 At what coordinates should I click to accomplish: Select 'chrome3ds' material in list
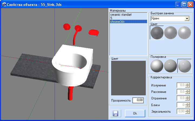pyautogui.click(x=117, y=22)
